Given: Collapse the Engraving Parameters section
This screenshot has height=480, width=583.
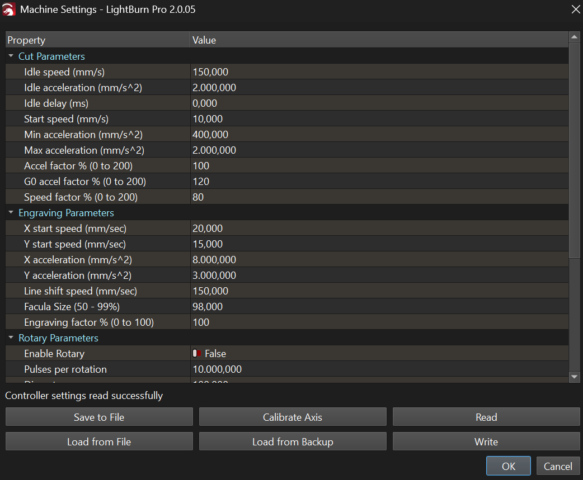Looking at the screenshot, I should 11,213.
